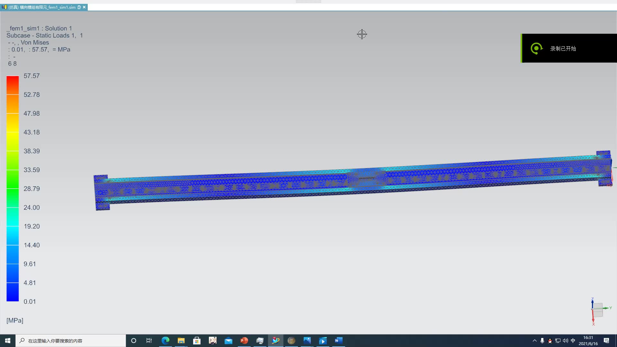
Task: Click the undock icon on the sim tab
Action: [79, 7]
